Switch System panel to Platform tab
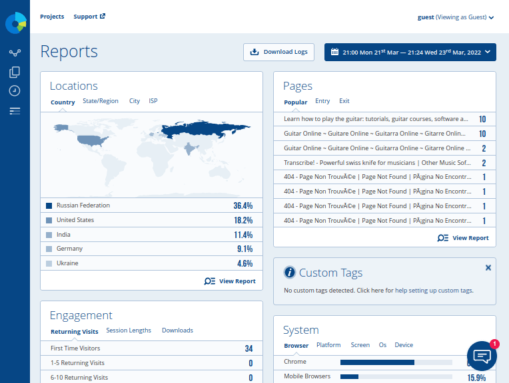This screenshot has width=509, height=383. click(x=328, y=345)
